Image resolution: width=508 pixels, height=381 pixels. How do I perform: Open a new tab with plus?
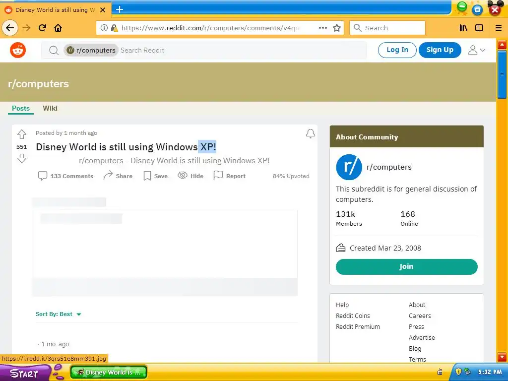120,9
